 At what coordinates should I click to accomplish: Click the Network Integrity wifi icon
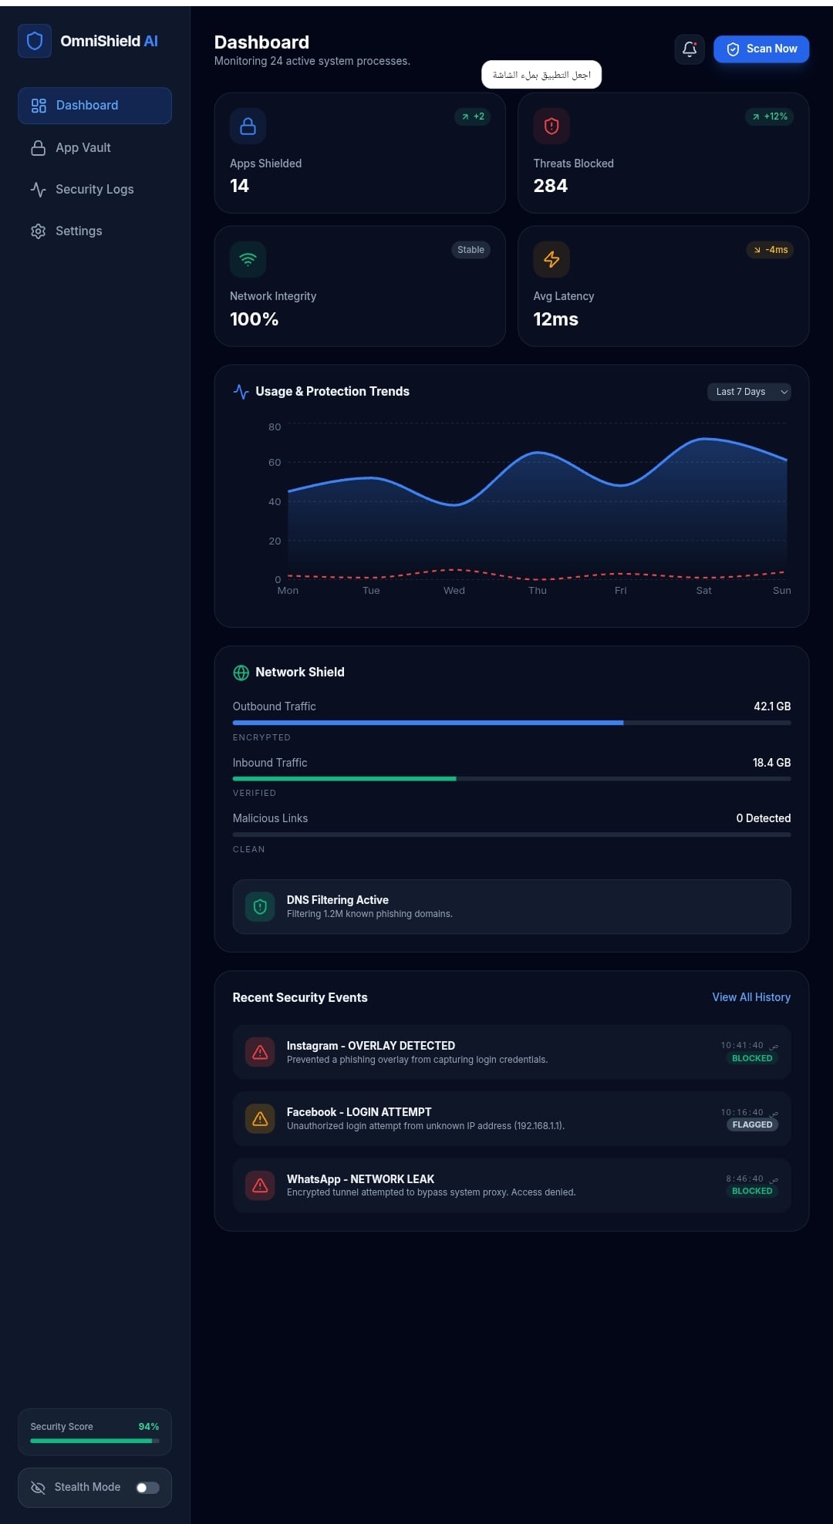point(248,259)
